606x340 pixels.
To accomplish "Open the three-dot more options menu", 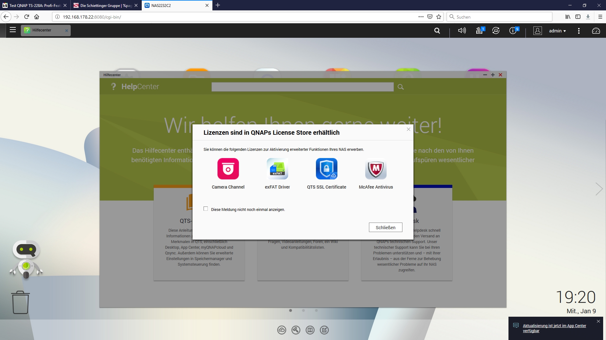I will (579, 31).
